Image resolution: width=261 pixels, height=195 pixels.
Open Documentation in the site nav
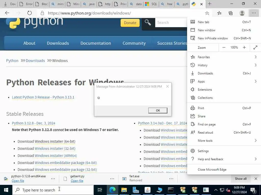click(x=96, y=43)
